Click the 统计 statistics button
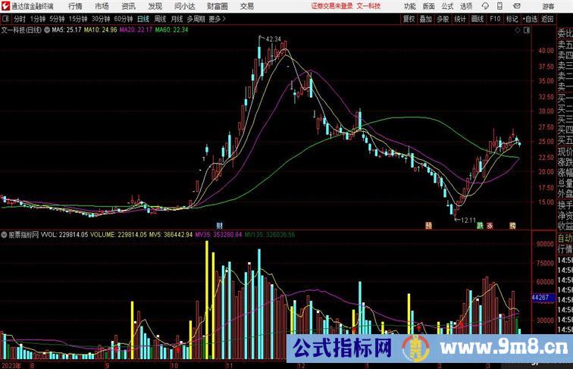573x369 pixels. click(x=460, y=19)
